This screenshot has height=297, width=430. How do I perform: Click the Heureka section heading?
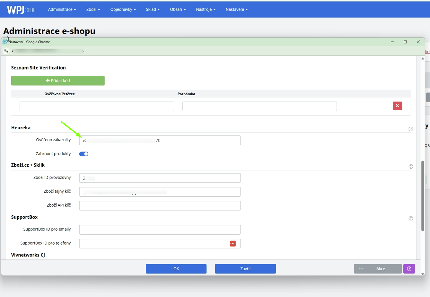coord(21,127)
